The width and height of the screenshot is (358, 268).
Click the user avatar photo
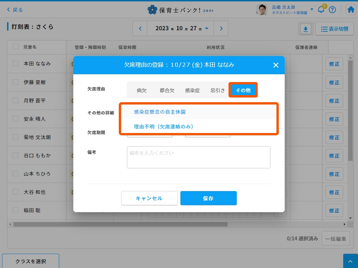point(262,10)
